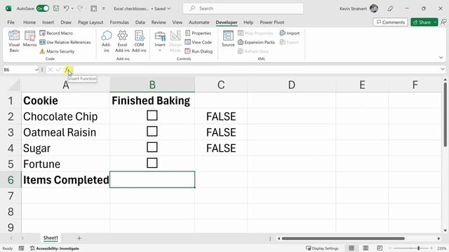
Task: Toggle the AutoSave switch
Action: (x=43, y=8)
